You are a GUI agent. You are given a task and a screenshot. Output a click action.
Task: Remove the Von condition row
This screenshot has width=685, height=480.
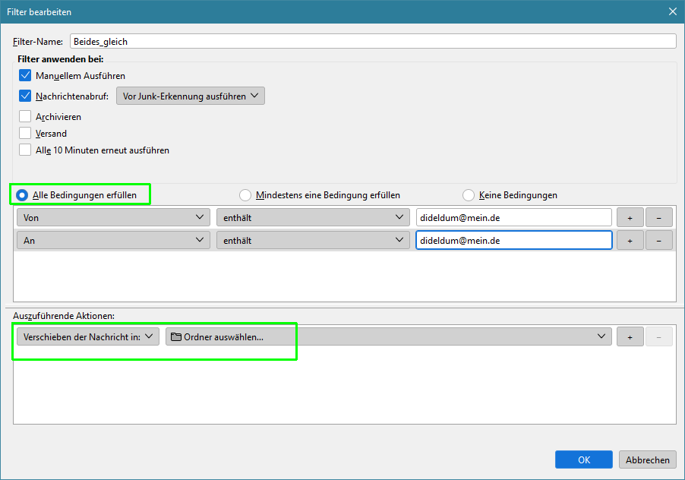click(x=658, y=218)
